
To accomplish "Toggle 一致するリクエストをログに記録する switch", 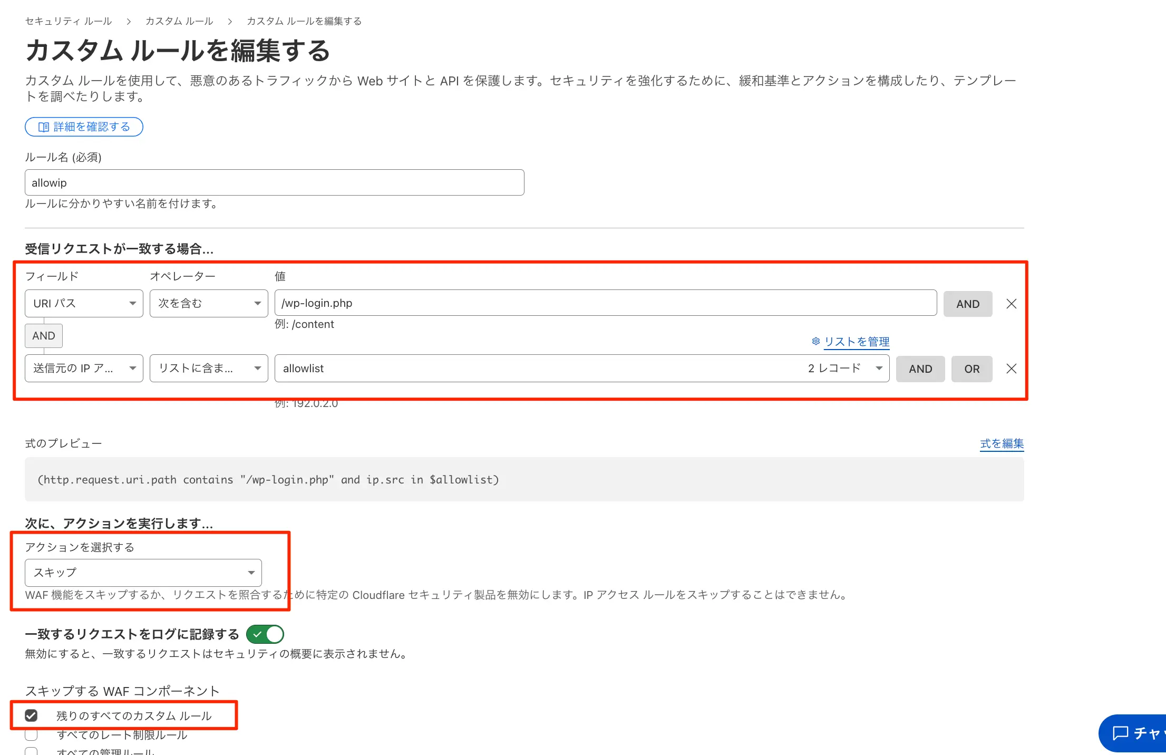I will (x=265, y=634).
